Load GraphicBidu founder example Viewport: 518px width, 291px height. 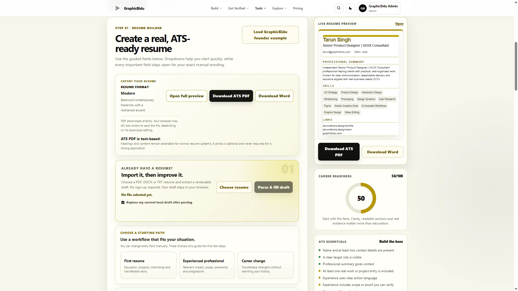point(270,35)
